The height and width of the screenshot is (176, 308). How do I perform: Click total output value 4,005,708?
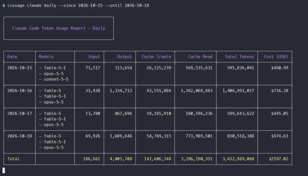[121, 159]
